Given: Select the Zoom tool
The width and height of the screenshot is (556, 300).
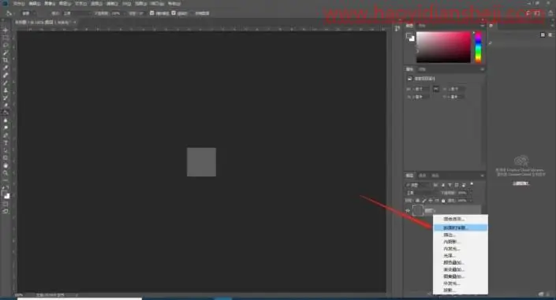Looking at the screenshot, I should [x=6, y=173].
